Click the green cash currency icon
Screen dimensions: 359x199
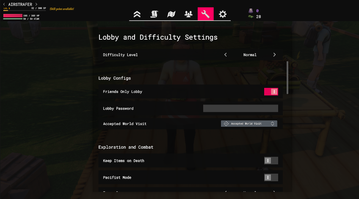pos(251,17)
